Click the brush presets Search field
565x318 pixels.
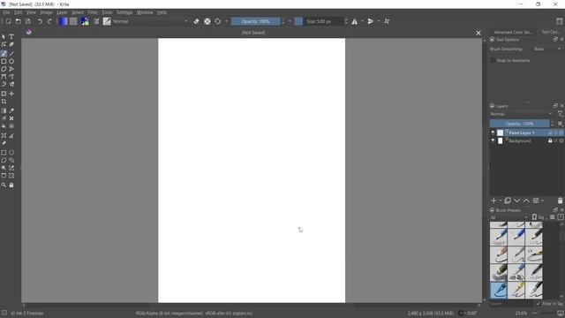pyautogui.click(x=512, y=304)
